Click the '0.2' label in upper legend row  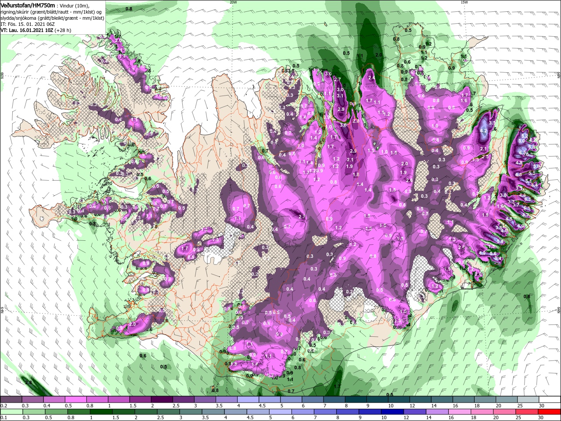tap(4, 406)
